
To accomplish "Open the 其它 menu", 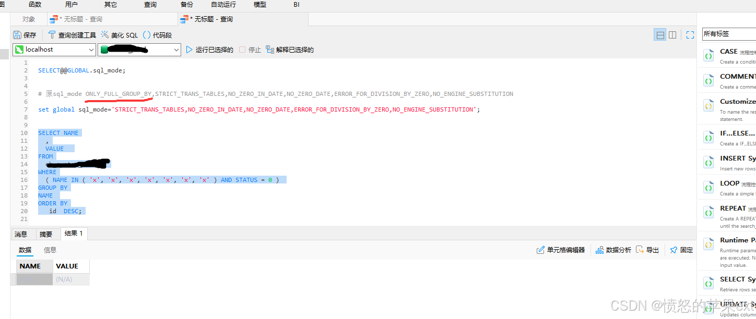I will point(111,4).
